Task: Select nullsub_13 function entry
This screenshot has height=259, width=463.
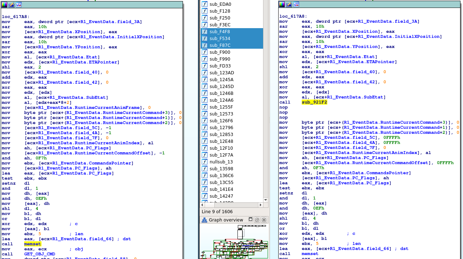Action: coord(221,162)
